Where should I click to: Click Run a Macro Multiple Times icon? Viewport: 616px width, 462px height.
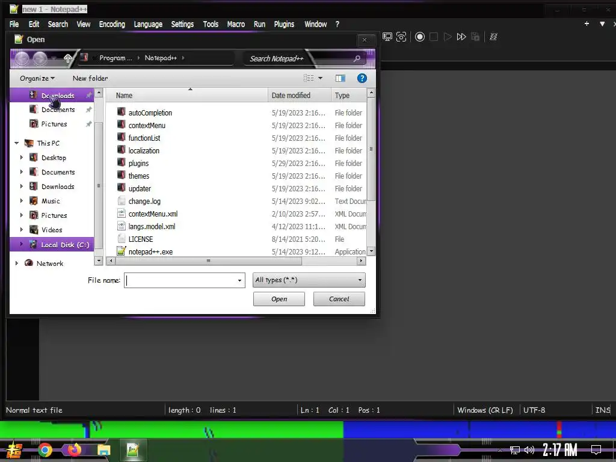461,37
